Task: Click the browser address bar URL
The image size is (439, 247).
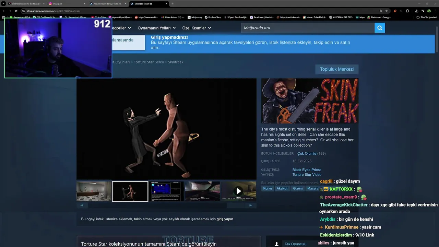Action: click(53, 11)
